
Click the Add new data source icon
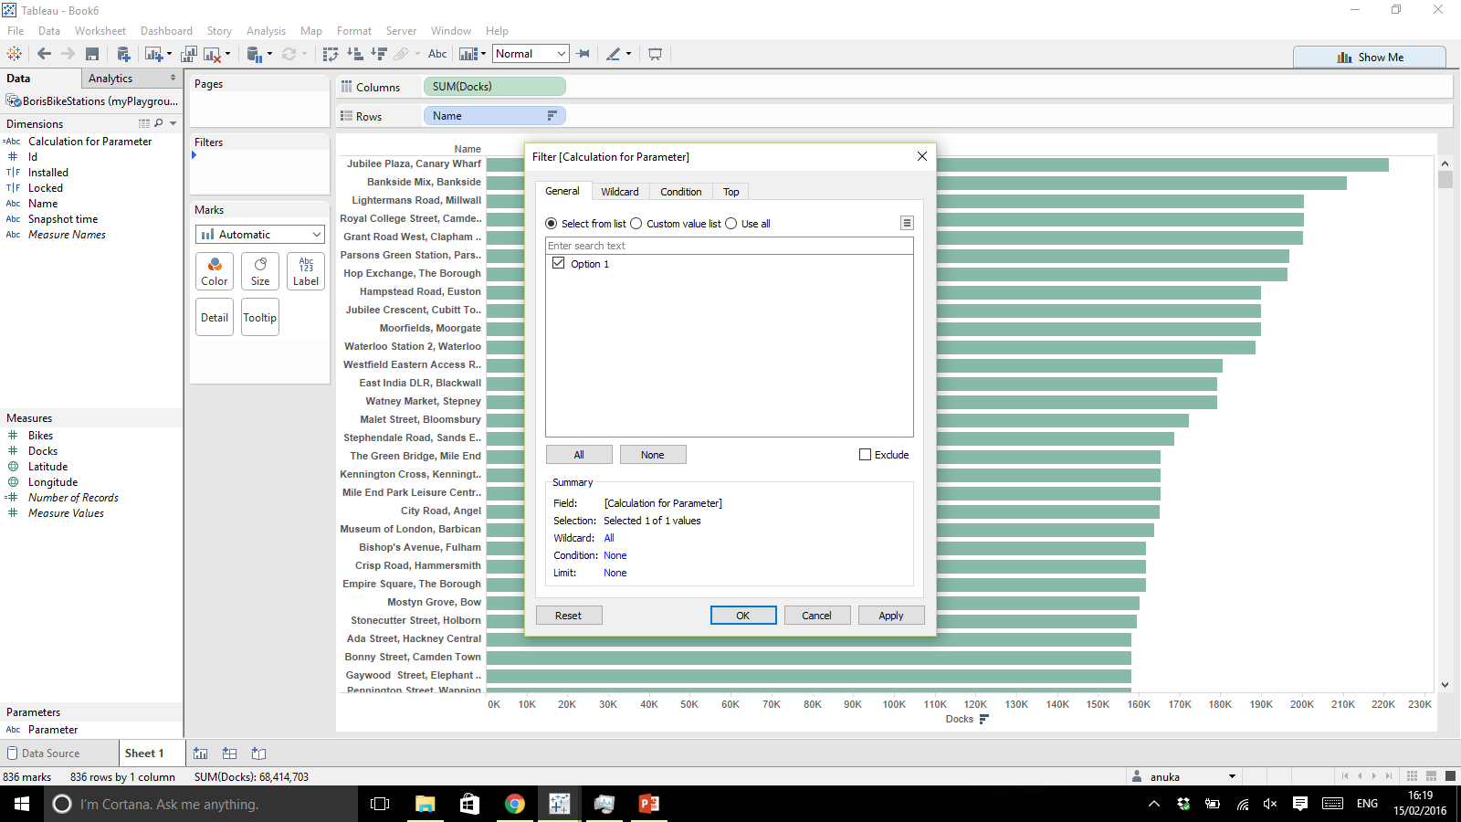point(123,55)
